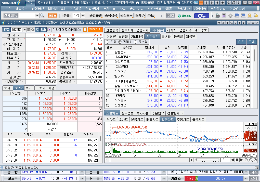260x182 pixels.
Task: Click the 다음 next-page button
Action: 252,42
